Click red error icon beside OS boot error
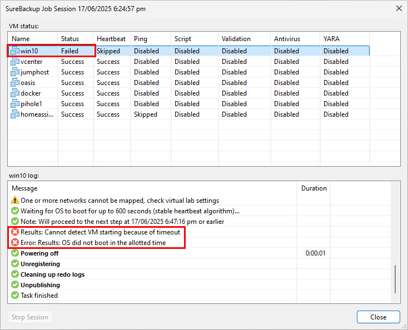 click(15, 242)
